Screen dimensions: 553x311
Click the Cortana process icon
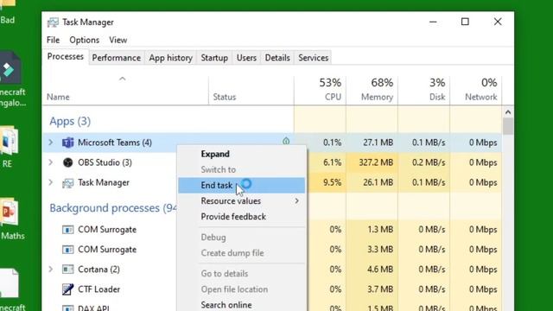[67, 270]
